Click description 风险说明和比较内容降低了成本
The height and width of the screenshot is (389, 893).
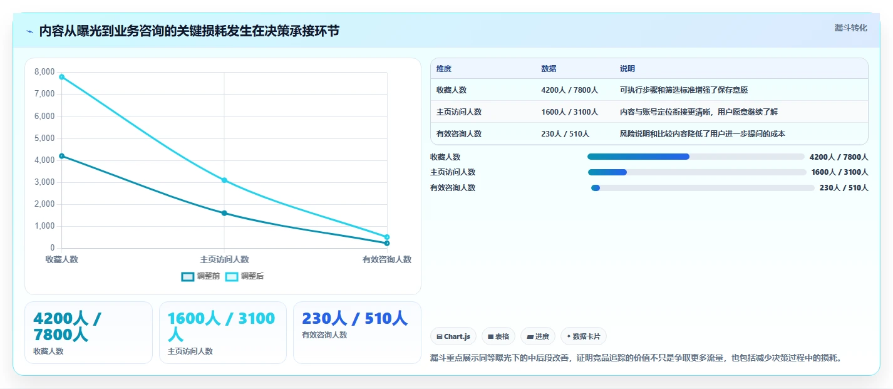[x=703, y=134]
